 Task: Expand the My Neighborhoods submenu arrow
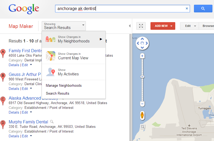[101, 39]
